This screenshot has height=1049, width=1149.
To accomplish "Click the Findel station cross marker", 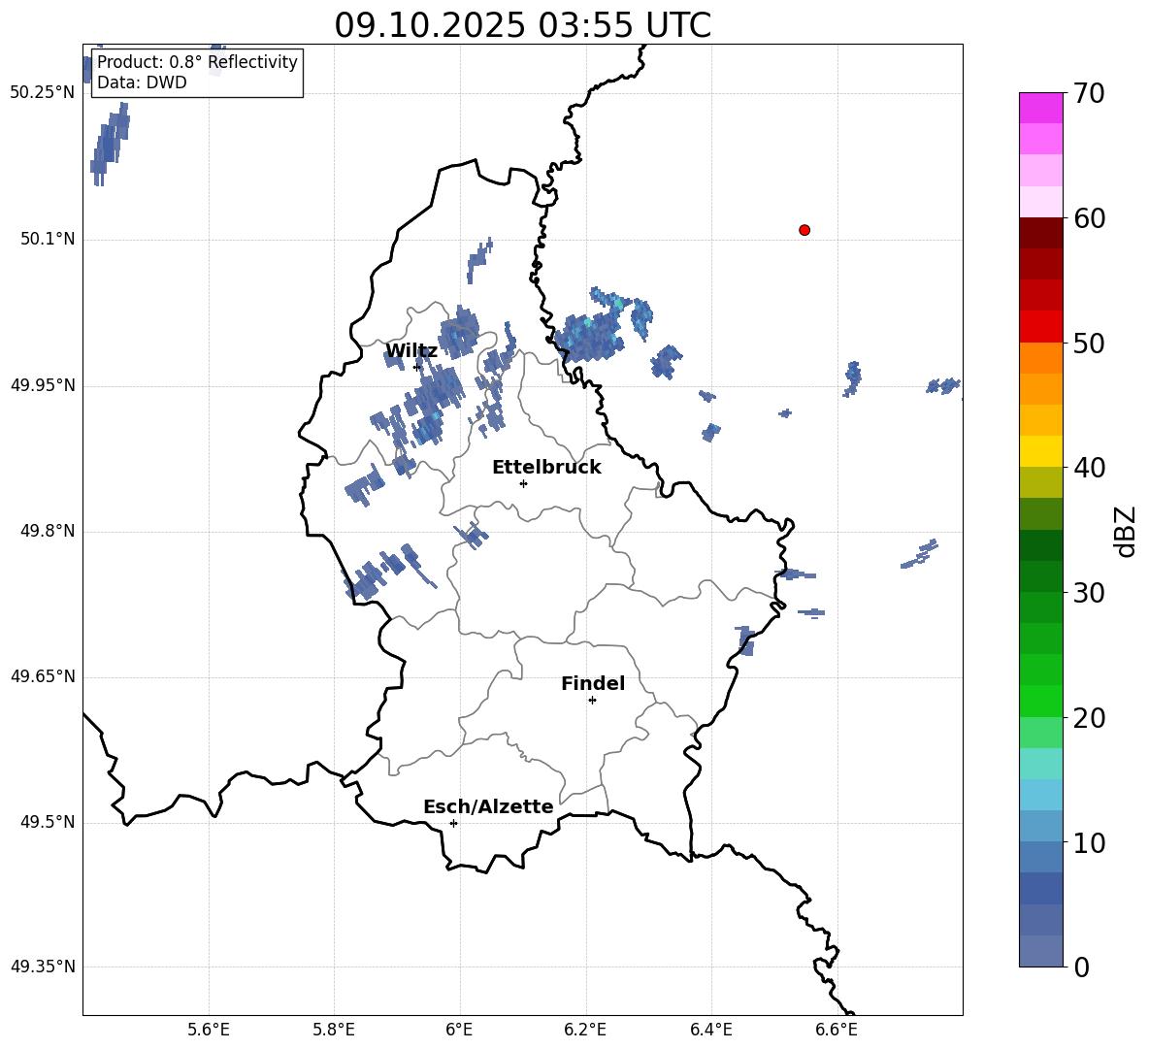I will (592, 701).
